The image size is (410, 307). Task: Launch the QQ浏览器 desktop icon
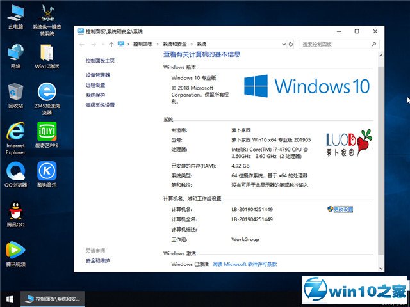[15, 175]
